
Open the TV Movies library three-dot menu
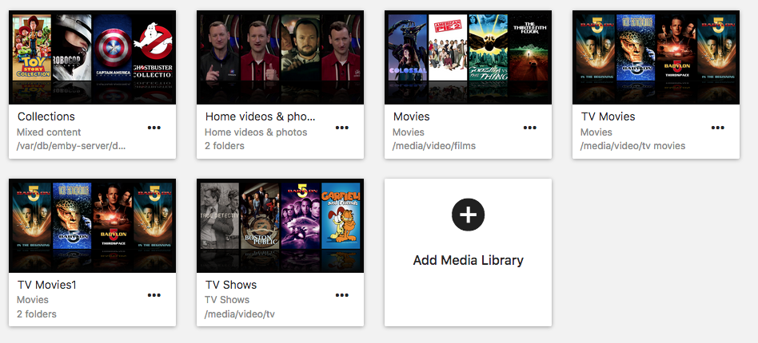pos(718,128)
